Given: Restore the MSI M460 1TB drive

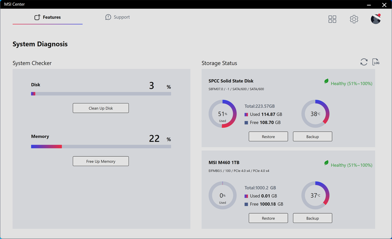Looking at the screenshot, I should (x=268, y=218).
